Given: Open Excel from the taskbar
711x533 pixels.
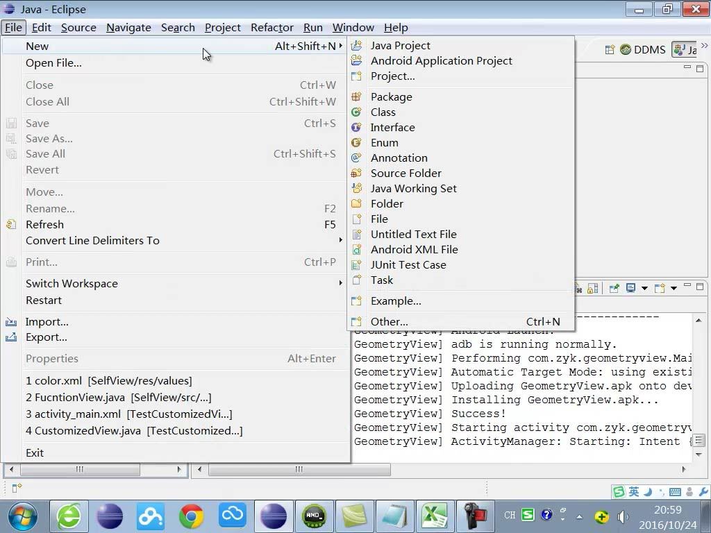Looking at the screenshot, I should (x=435, y=516).
